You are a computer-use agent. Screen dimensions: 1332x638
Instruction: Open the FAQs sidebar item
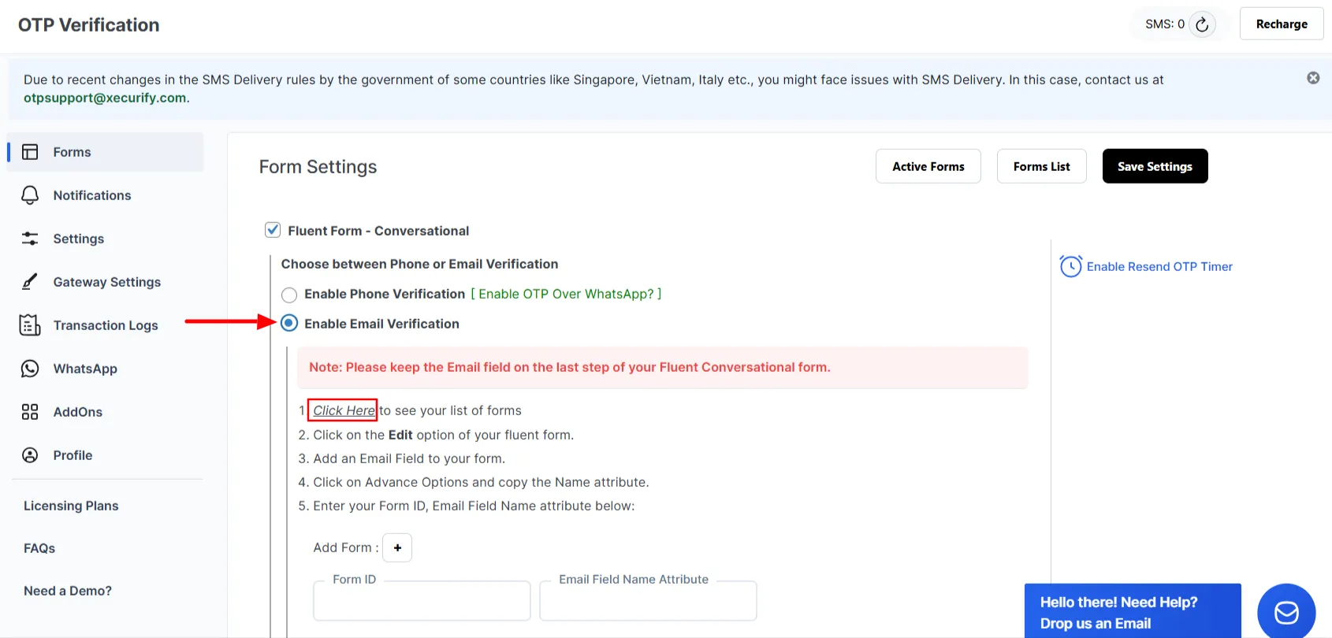(x=39, y=548)
